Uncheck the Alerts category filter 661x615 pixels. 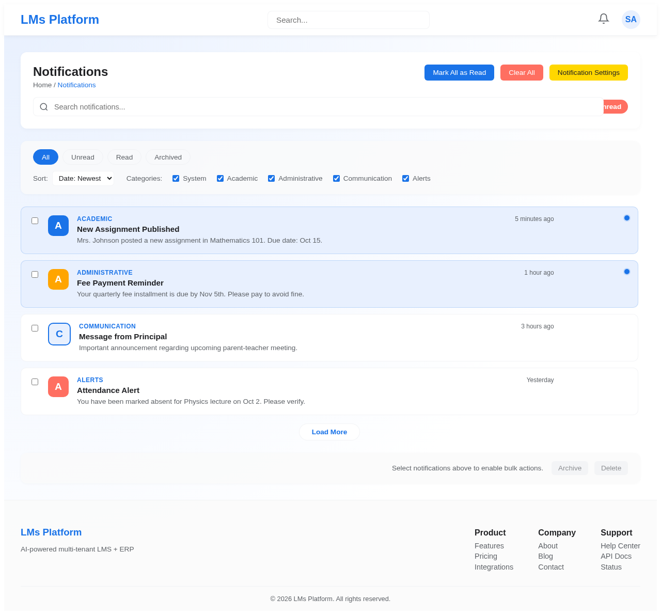(406, 179)
